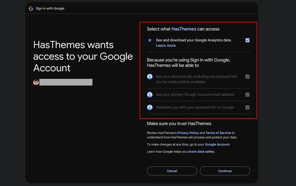The width and height of the screenshot is (296, 186).
Task: Click the 'Sign in with Google' header text
Action: tap(50, 8)
